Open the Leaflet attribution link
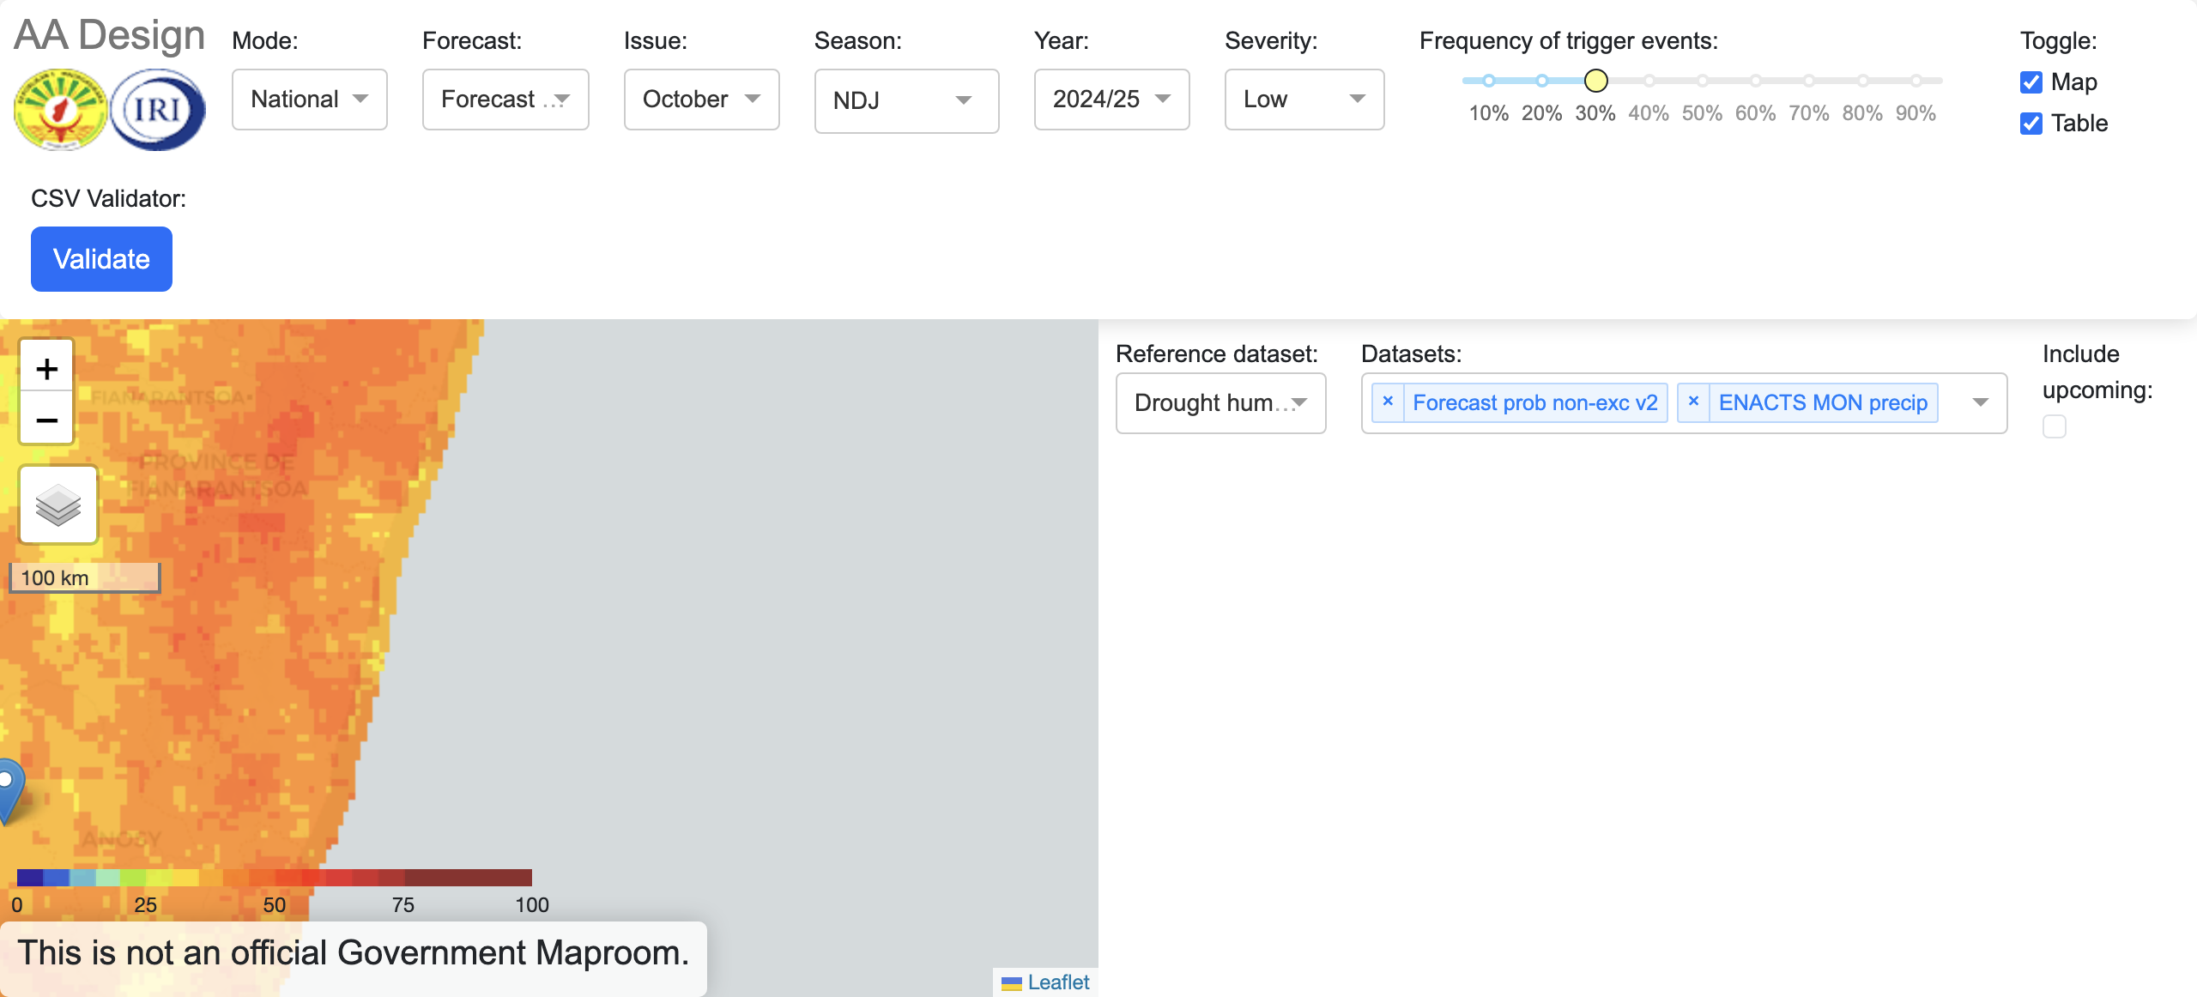This screenshot has width=2197, height=997. point(1057,982)
